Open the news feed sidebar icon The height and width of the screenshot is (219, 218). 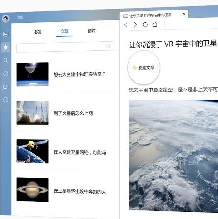6,34
